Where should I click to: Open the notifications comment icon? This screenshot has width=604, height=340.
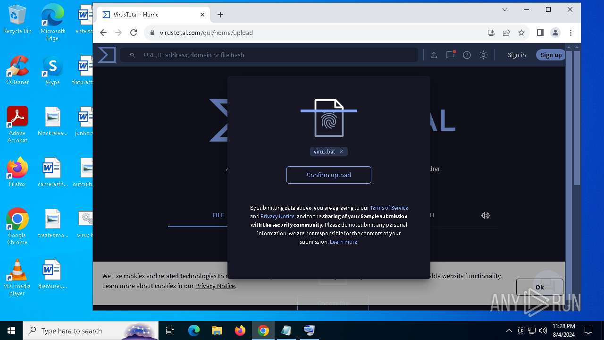point(451,55)
